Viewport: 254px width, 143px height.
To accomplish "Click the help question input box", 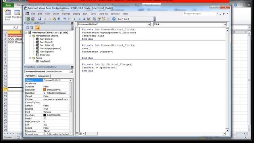I will click(199, 14).
